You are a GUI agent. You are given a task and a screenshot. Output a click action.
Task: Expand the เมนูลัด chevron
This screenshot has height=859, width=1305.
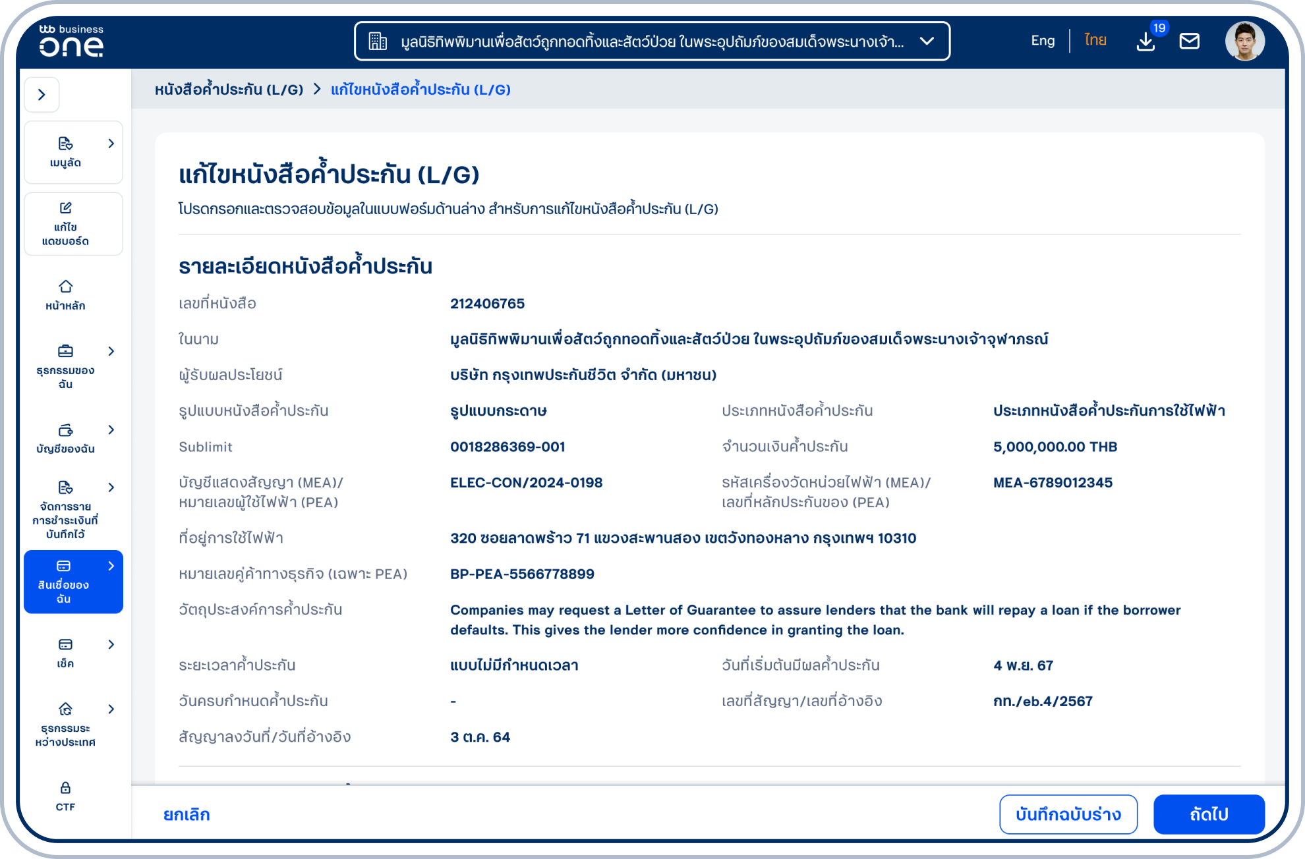(111, 144)
